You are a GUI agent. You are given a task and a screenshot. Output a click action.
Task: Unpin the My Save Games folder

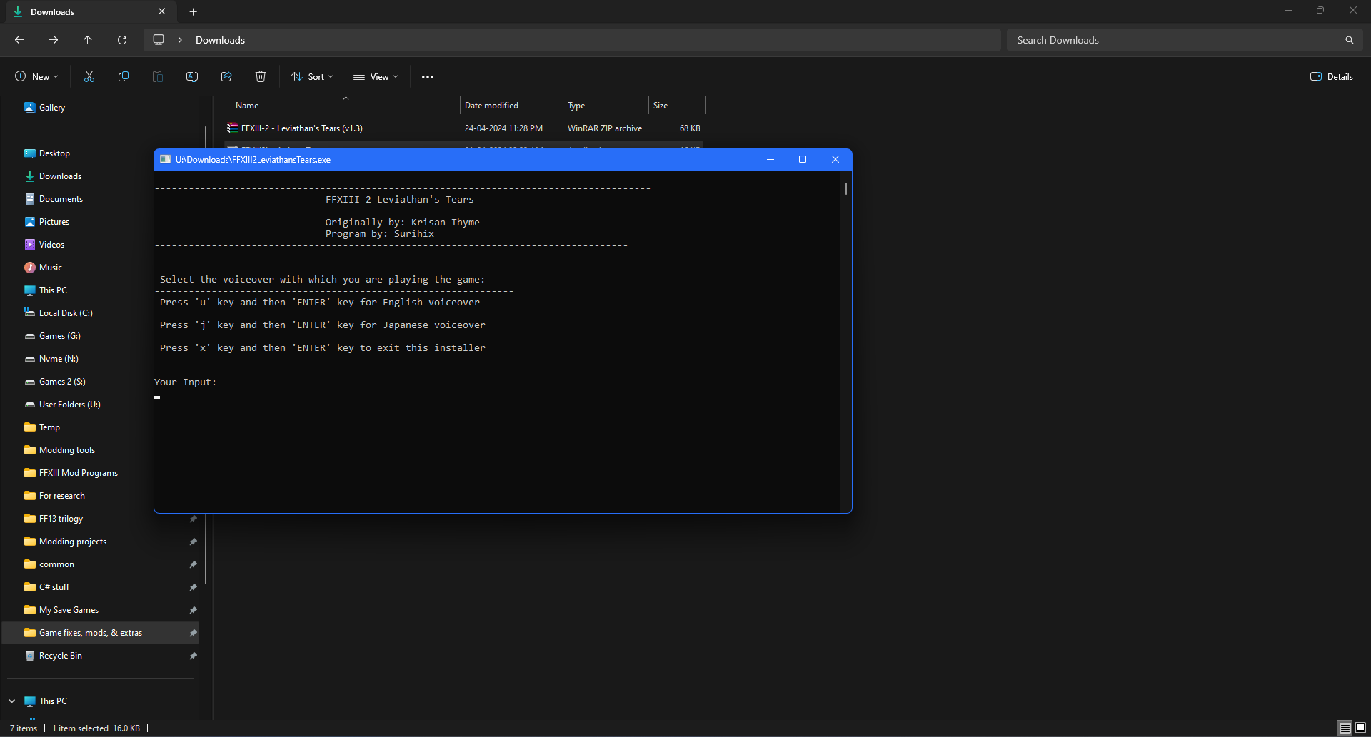click(x=193, y=610)
